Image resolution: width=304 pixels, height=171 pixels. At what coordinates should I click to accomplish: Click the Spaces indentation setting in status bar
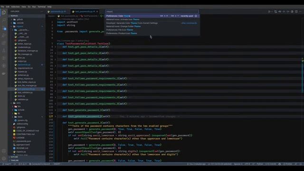238,164
